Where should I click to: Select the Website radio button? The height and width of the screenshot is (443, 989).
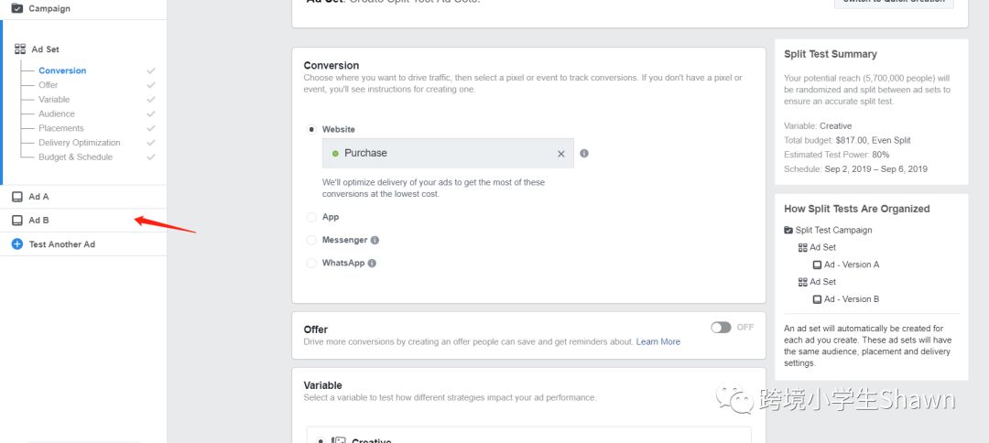(x=311, y=130)
